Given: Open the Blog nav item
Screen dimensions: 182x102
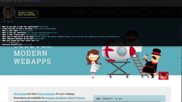Looking at the screenshot, I should pyautogui.click(x=151, y=12).
